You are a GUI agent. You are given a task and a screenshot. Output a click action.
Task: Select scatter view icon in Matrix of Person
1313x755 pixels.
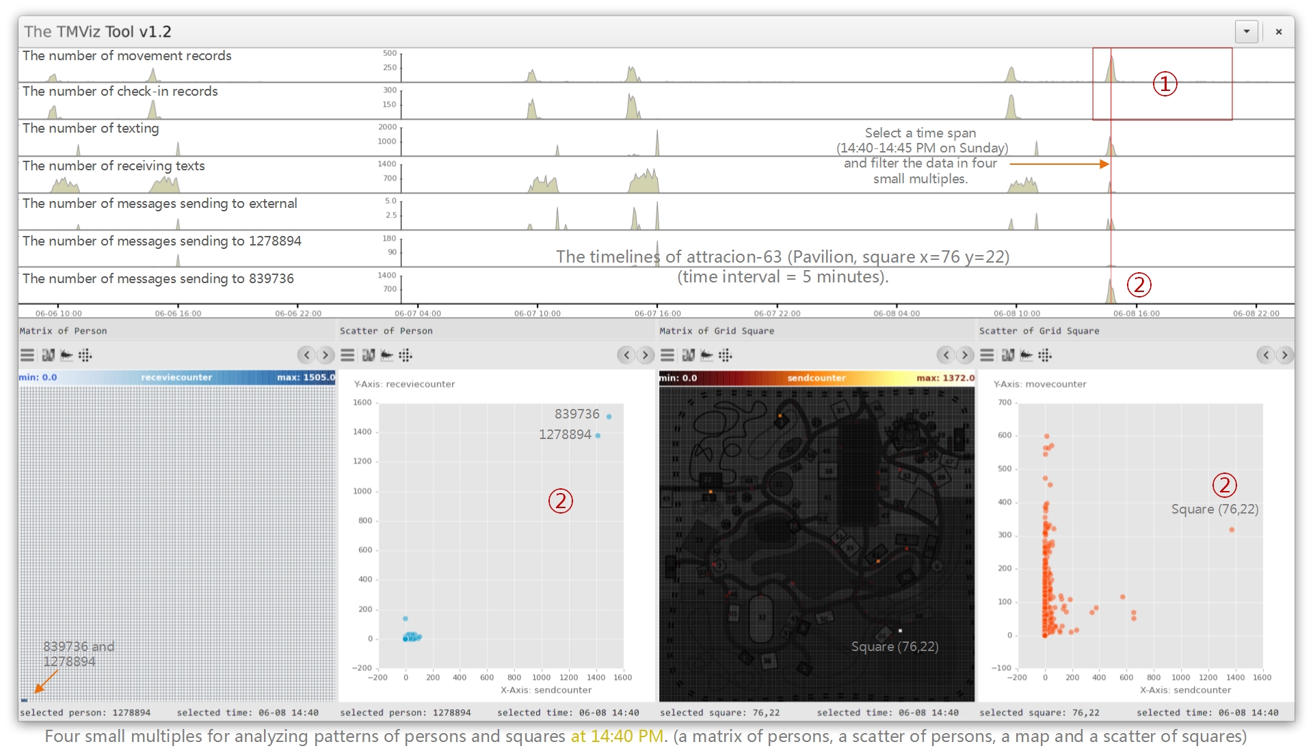click(x=85, y=355)
